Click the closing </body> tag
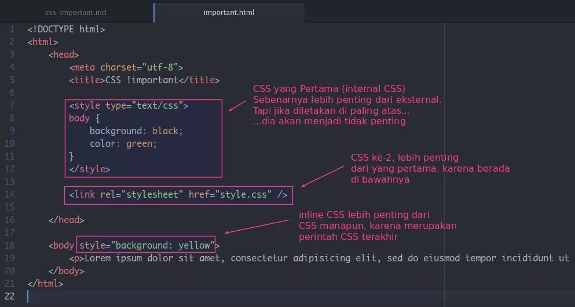The height and width of the screenshot is (307, 575). pos(67,271)
